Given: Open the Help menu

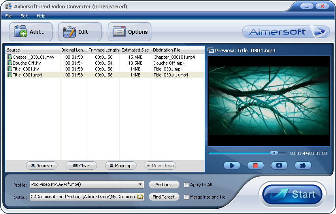Looking at the screenshot, I should 41,16.
